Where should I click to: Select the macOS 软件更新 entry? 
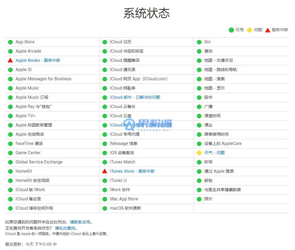tap(126, 208)
